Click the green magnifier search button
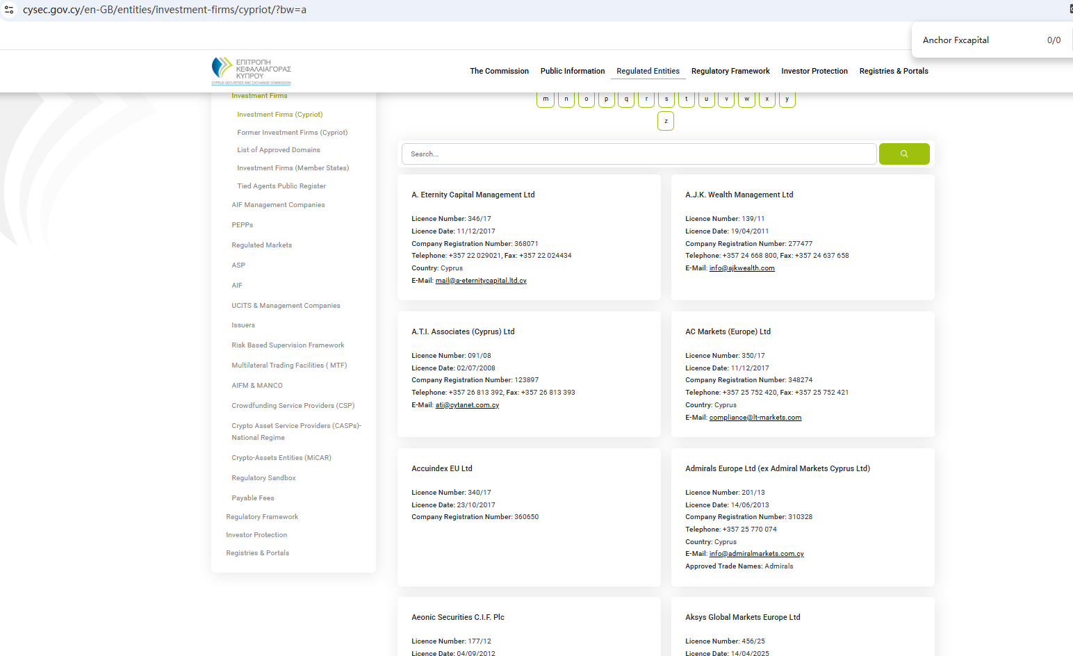 [x=903, y=154]
